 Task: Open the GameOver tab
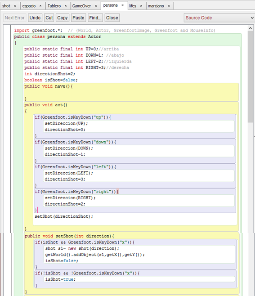81,6
